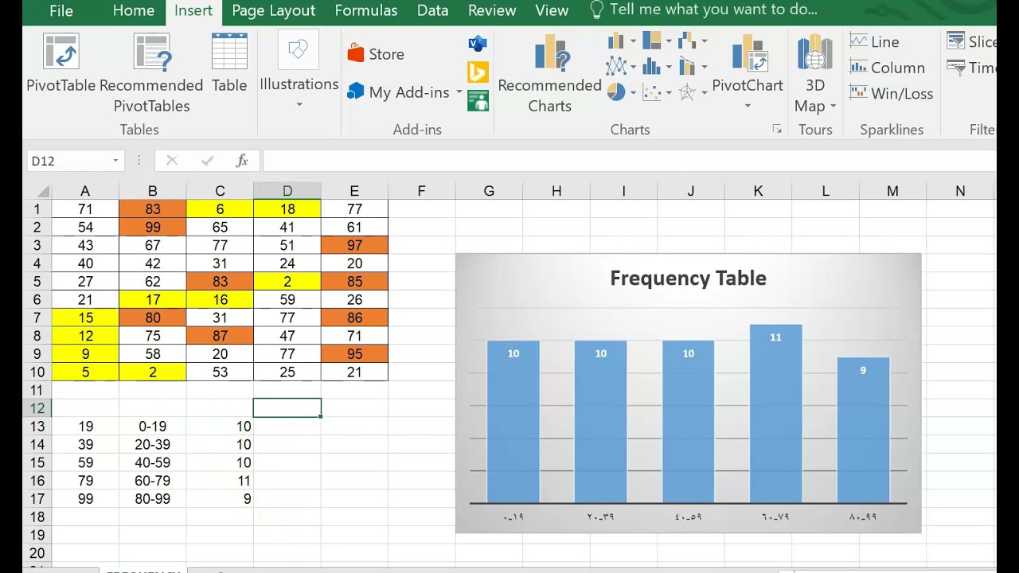
Task: Click inside the formula bar input
Action: (629, 161)
